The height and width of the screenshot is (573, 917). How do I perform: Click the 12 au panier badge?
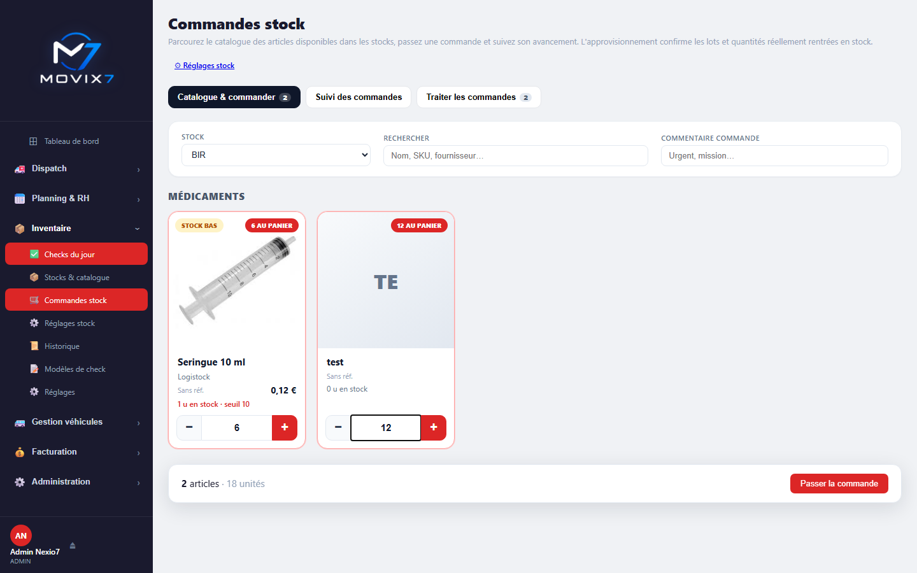coord(419,225)
